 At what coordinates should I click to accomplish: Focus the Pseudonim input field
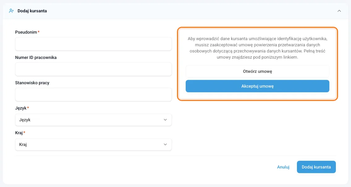pyautogui.click(x=93, y=44)
